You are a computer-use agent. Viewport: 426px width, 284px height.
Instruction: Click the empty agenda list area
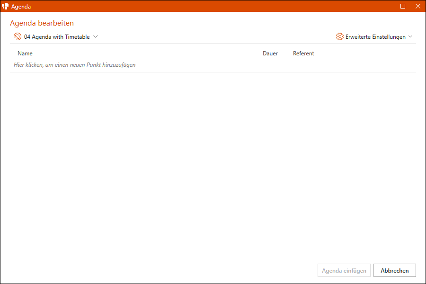pos(213,166)
